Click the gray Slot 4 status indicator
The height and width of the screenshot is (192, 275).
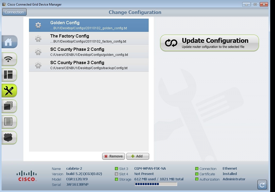116,174
